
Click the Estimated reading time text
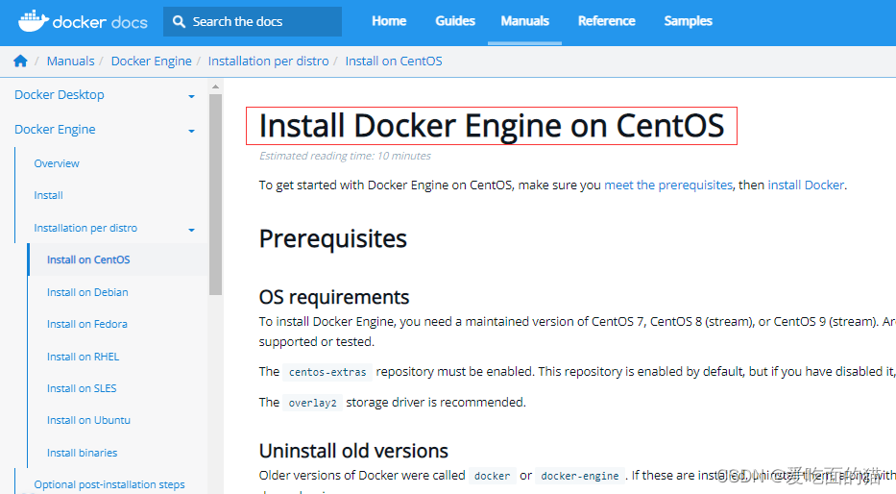(x=345, y=156)
